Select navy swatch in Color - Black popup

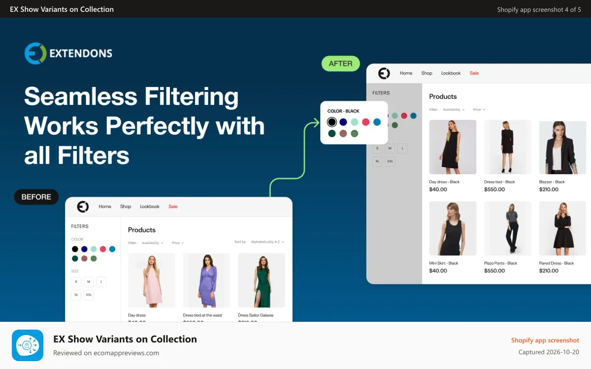click(x=343, y=122)
